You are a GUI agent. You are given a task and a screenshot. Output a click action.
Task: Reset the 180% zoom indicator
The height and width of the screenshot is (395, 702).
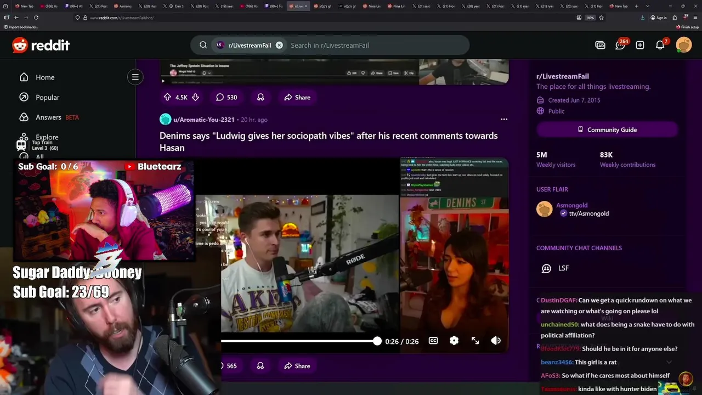click(x=590, y=18)
